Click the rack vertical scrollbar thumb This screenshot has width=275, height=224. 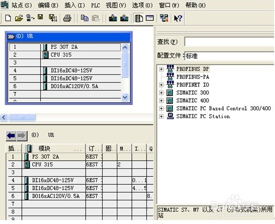click(125, 65)
